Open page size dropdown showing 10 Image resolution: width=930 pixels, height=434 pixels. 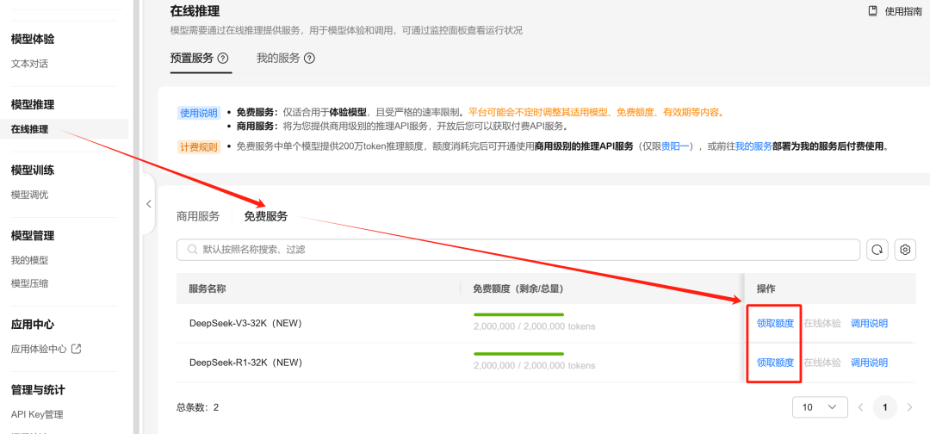tap(820, 407)
